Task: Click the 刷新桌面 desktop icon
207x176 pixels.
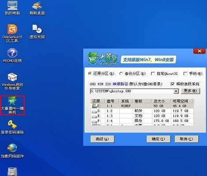Action: point(37,8)
